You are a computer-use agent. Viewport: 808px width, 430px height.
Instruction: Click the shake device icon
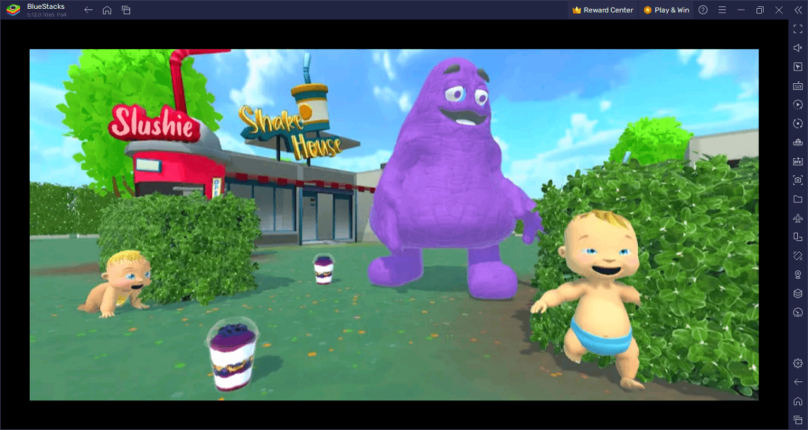[798, 256]
